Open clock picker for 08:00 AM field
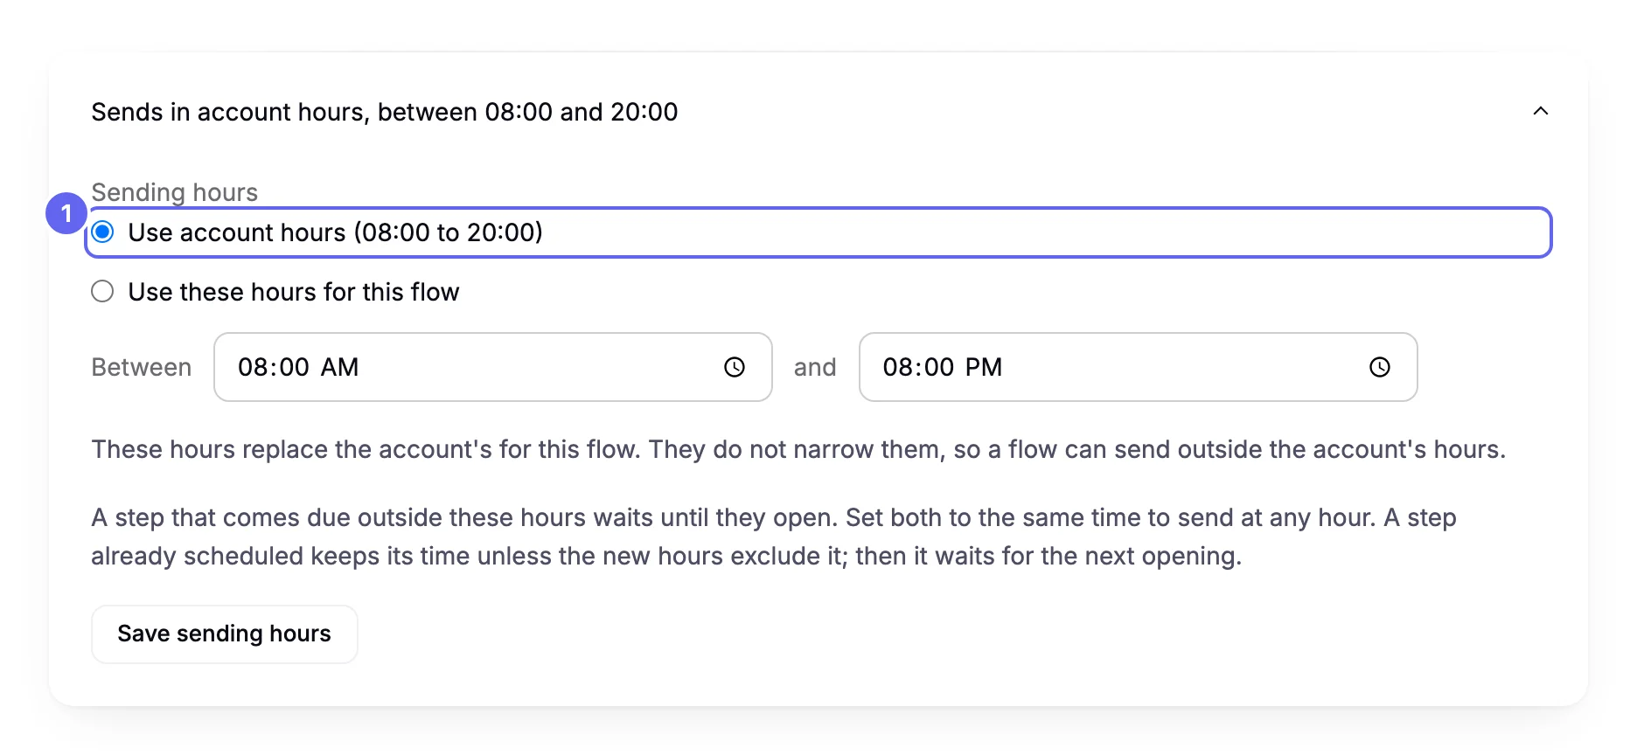Image resolution: width=1637 pixels, height=755 pixels. [735, 367]
